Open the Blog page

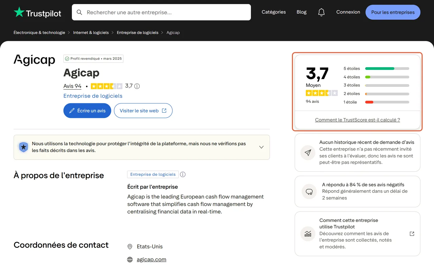pyautogui.click(x=301, y=12)
